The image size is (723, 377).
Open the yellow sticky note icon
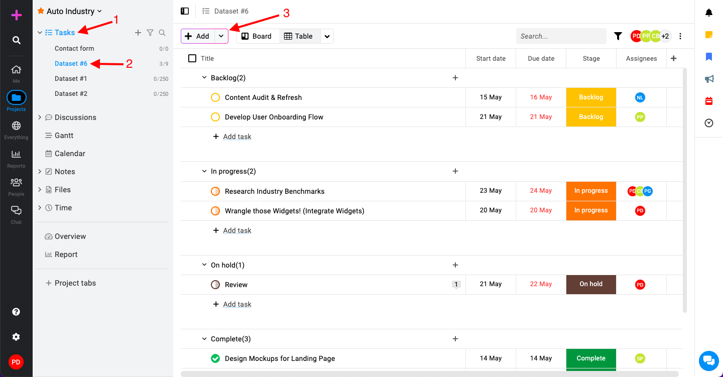click(x=709, y=35)
